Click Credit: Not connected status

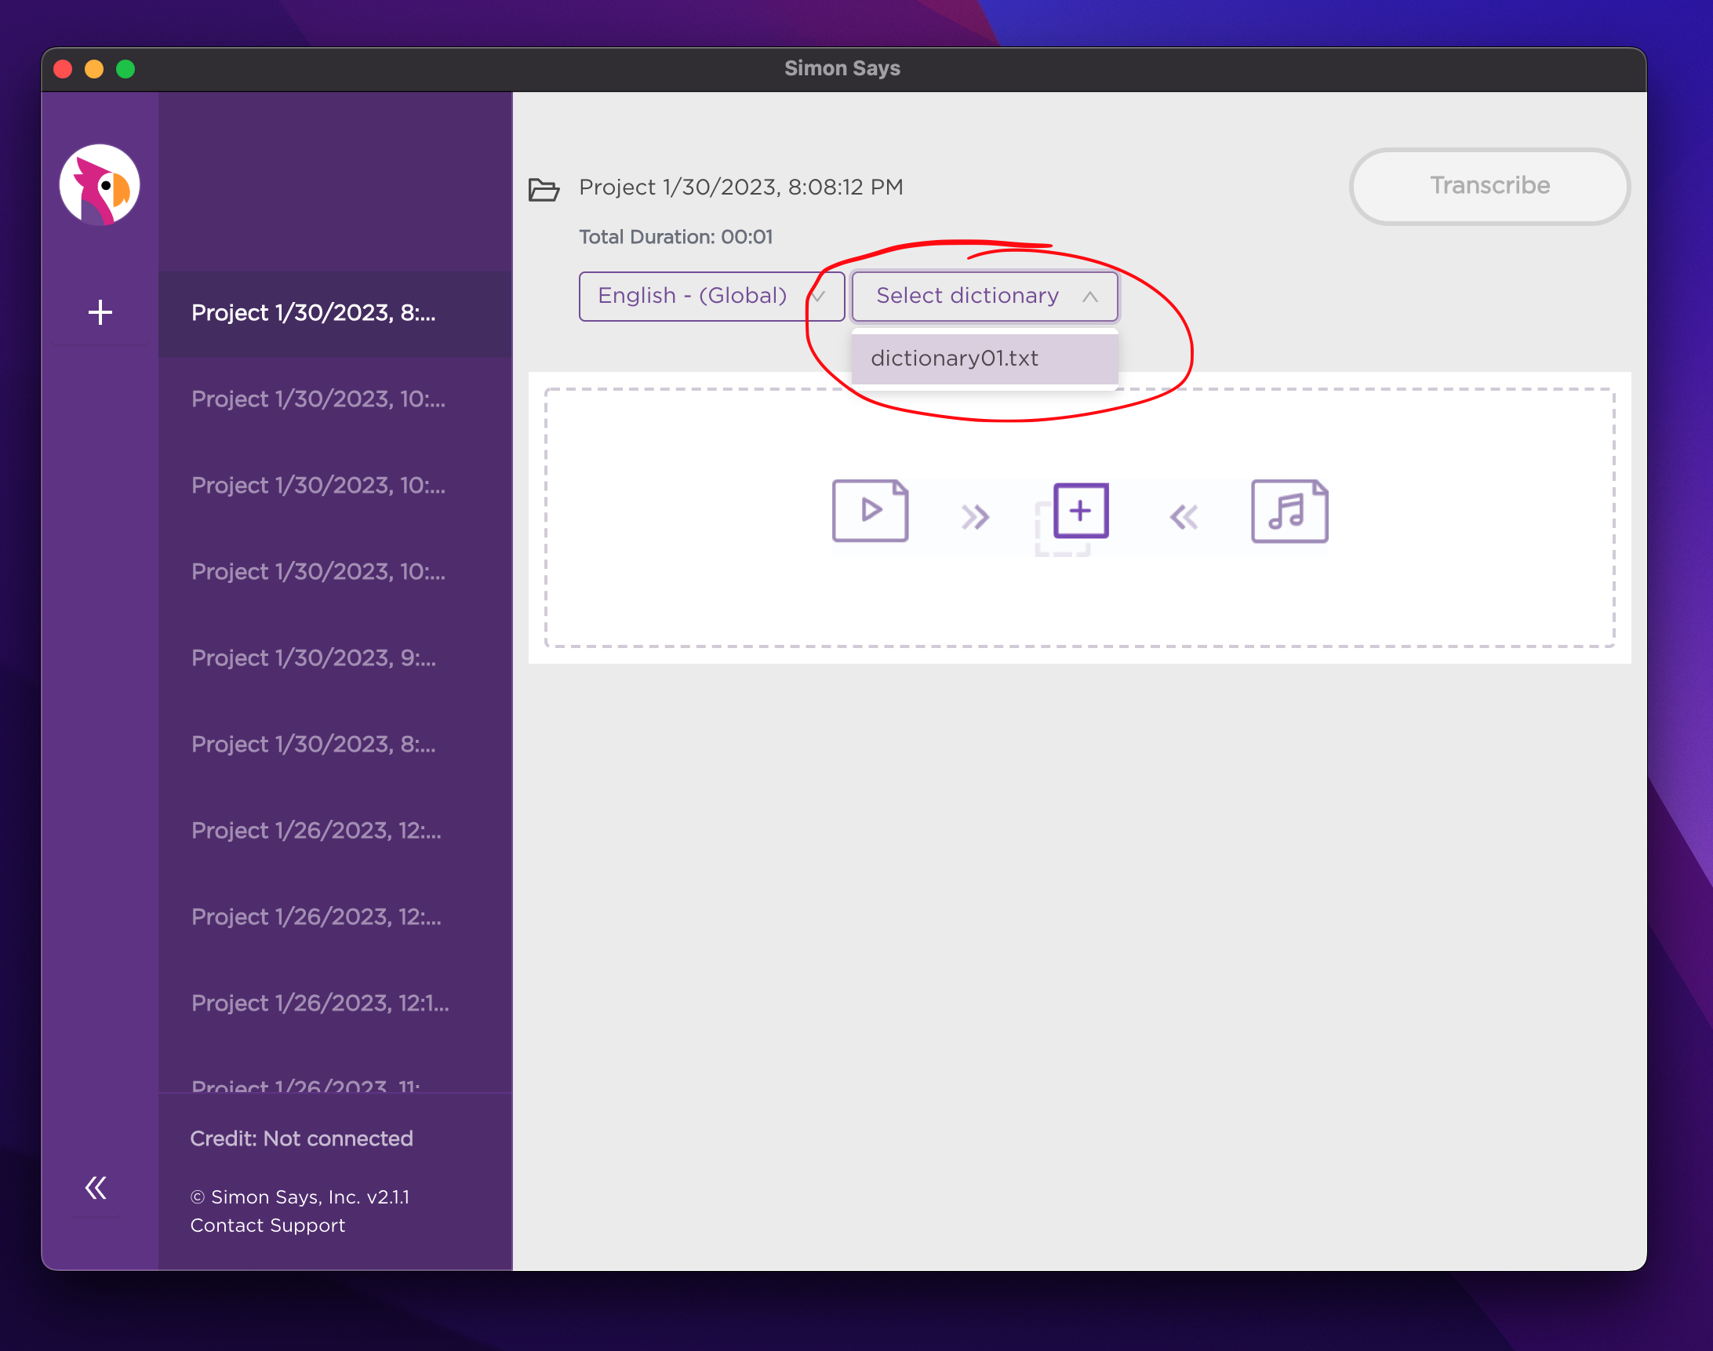pos(301,1139)
